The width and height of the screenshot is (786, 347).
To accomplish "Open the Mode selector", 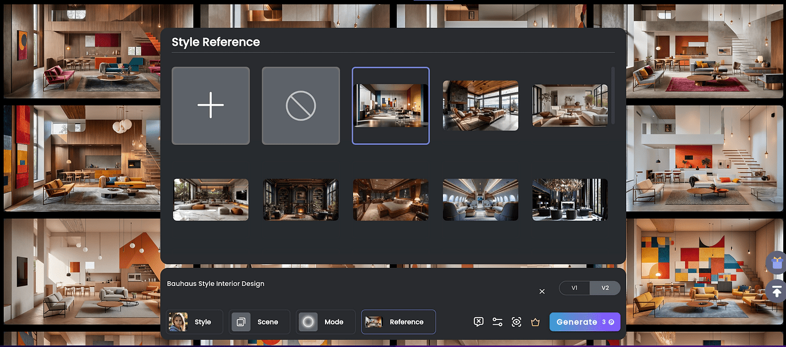I will point(325,322).
